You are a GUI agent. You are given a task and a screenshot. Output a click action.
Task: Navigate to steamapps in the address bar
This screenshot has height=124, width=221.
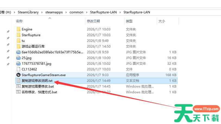pyautogui.click(x=54, y=12)
